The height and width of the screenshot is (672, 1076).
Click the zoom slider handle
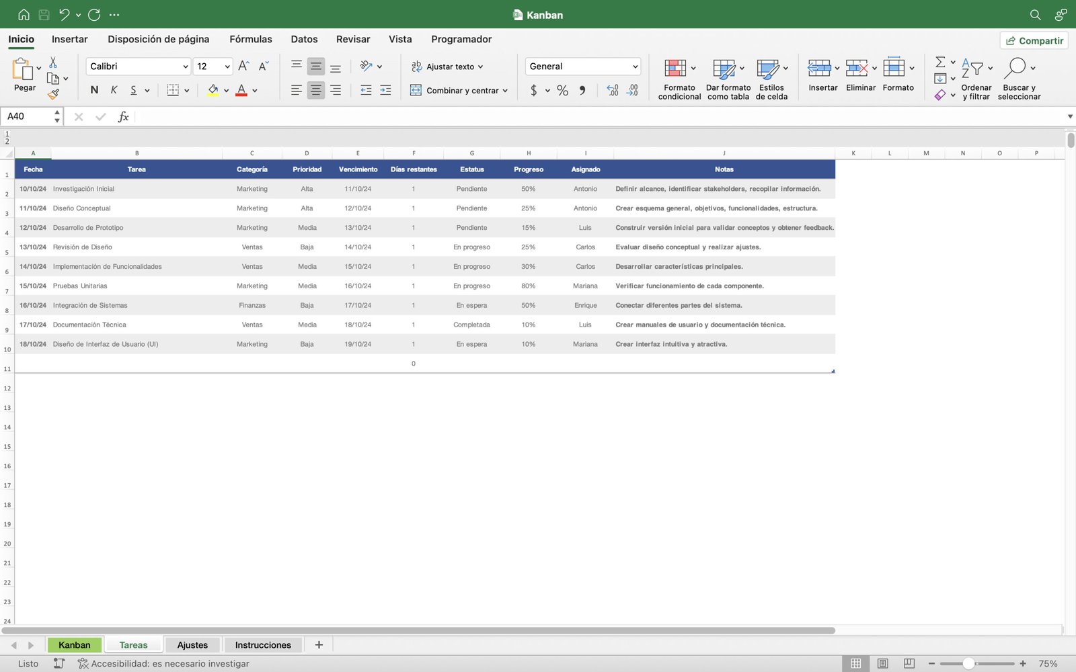[968, 663]
